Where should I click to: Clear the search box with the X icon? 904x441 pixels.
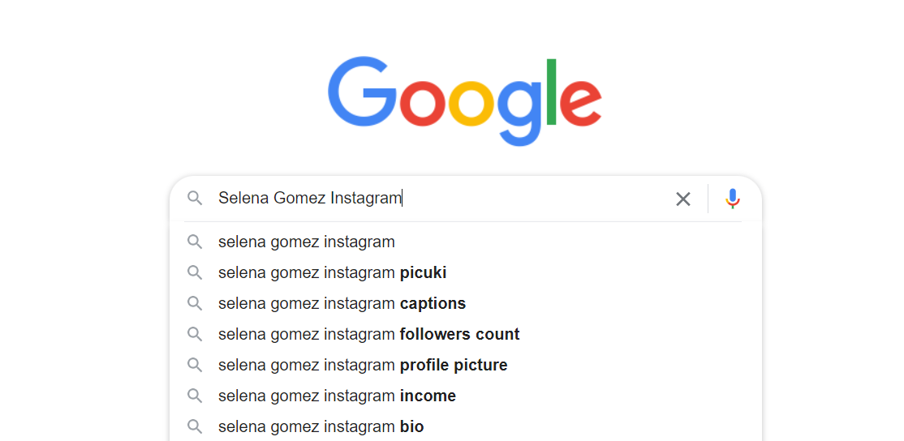683,199
